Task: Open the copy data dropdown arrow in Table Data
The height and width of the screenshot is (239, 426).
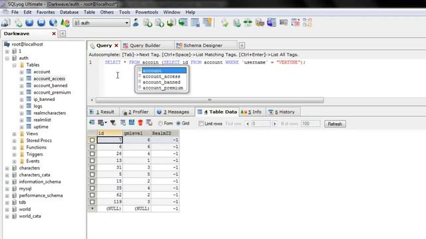Action: pos(106,123)
